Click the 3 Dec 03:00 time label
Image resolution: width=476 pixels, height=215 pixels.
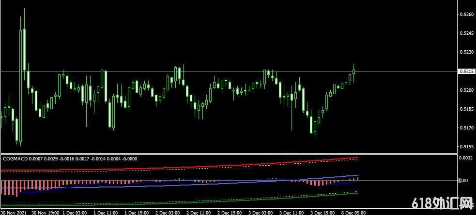(261, 213)
